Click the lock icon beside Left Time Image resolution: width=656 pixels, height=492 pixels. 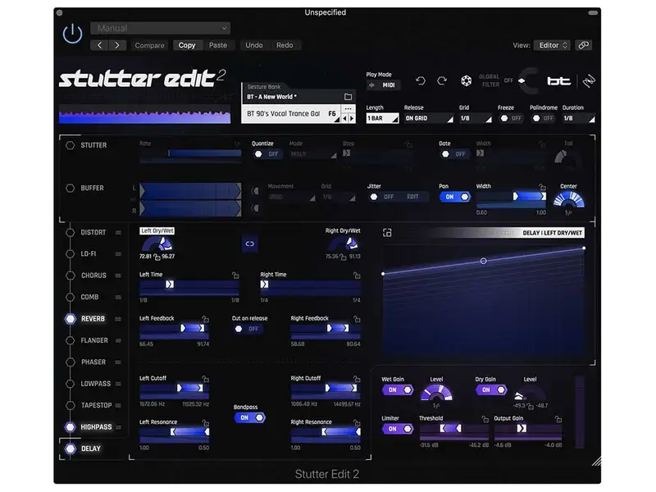pyautogui.click(x=235, y=276)
